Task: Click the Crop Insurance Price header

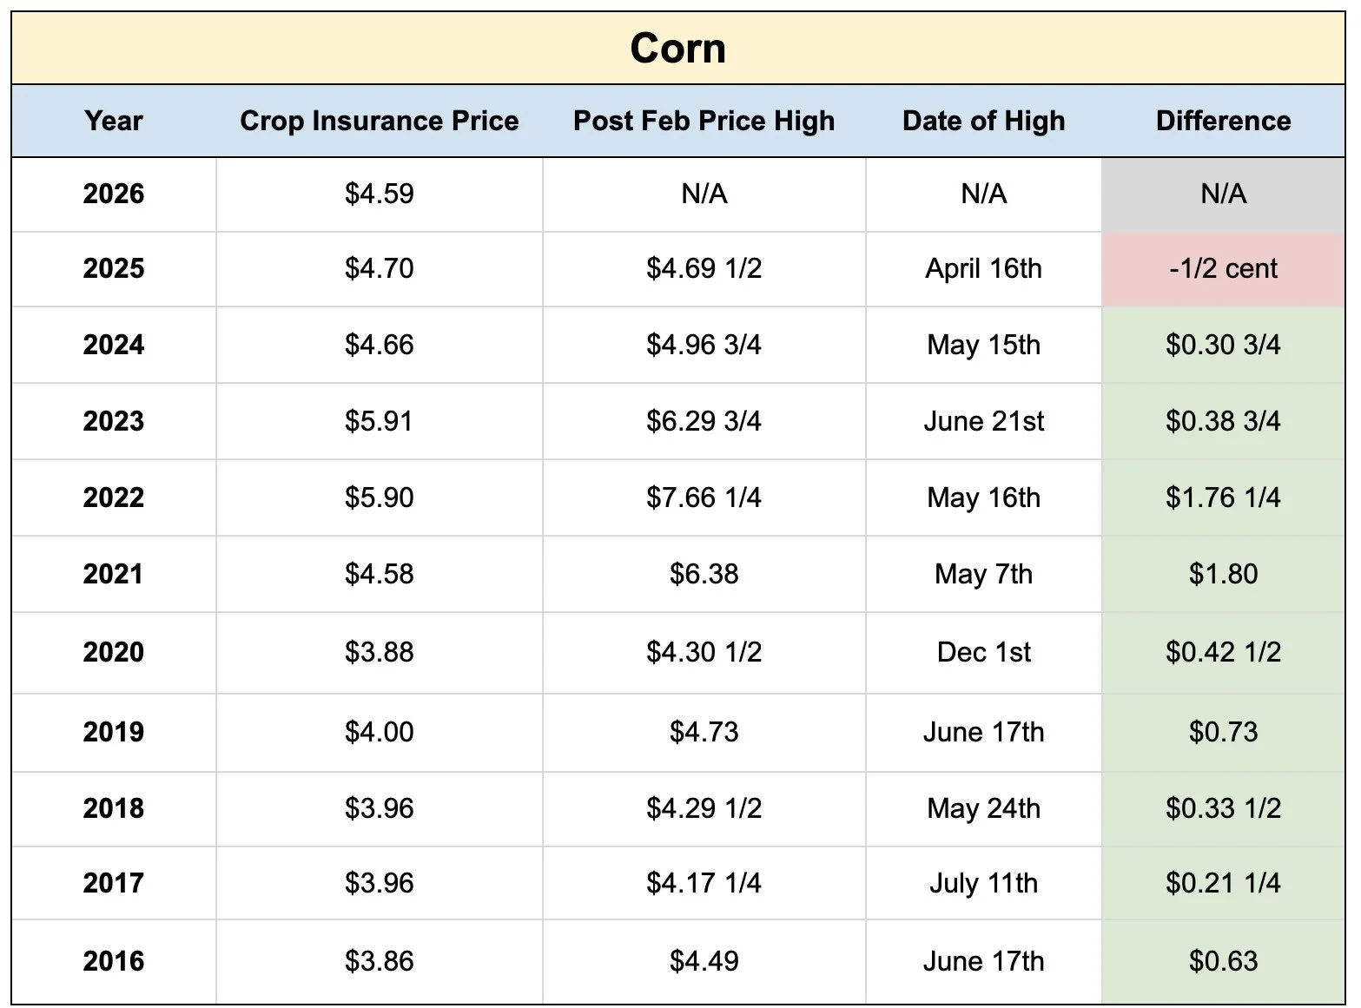Action: tap(379, 121)
